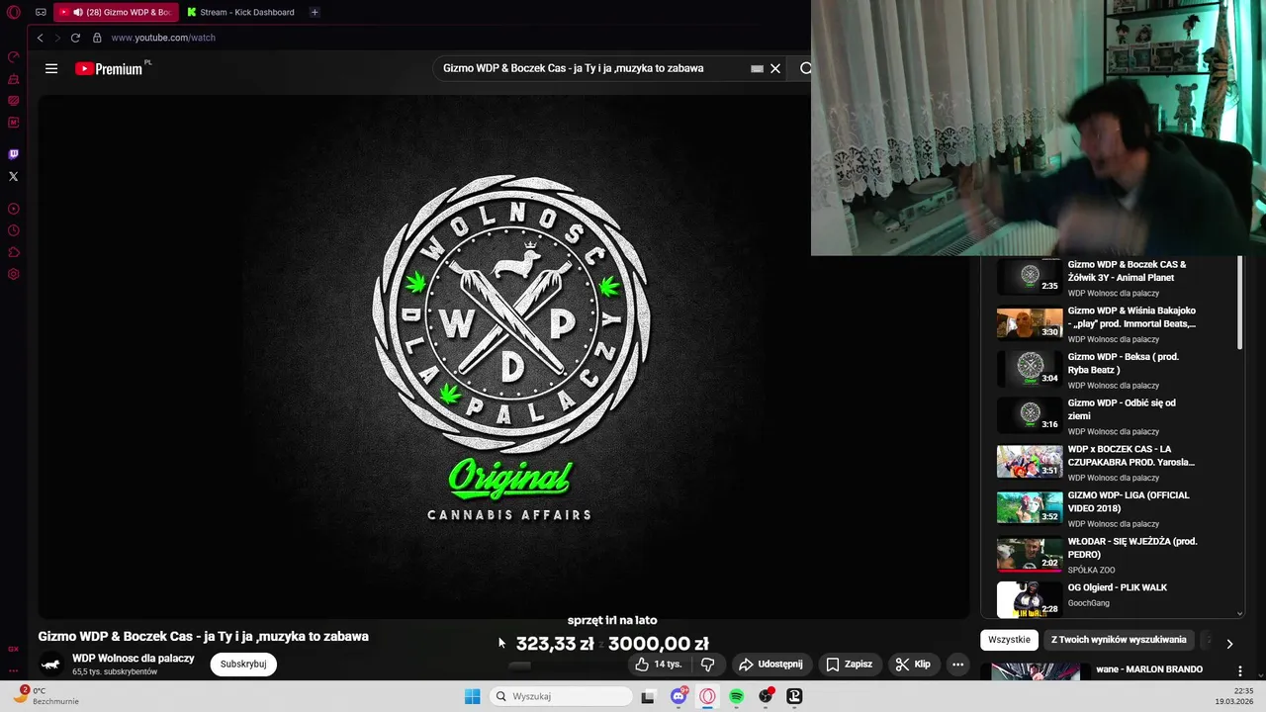1266x712 pixels.
Task: Click the SPÓŁKA ZOO channel name
Action: 1092,570
